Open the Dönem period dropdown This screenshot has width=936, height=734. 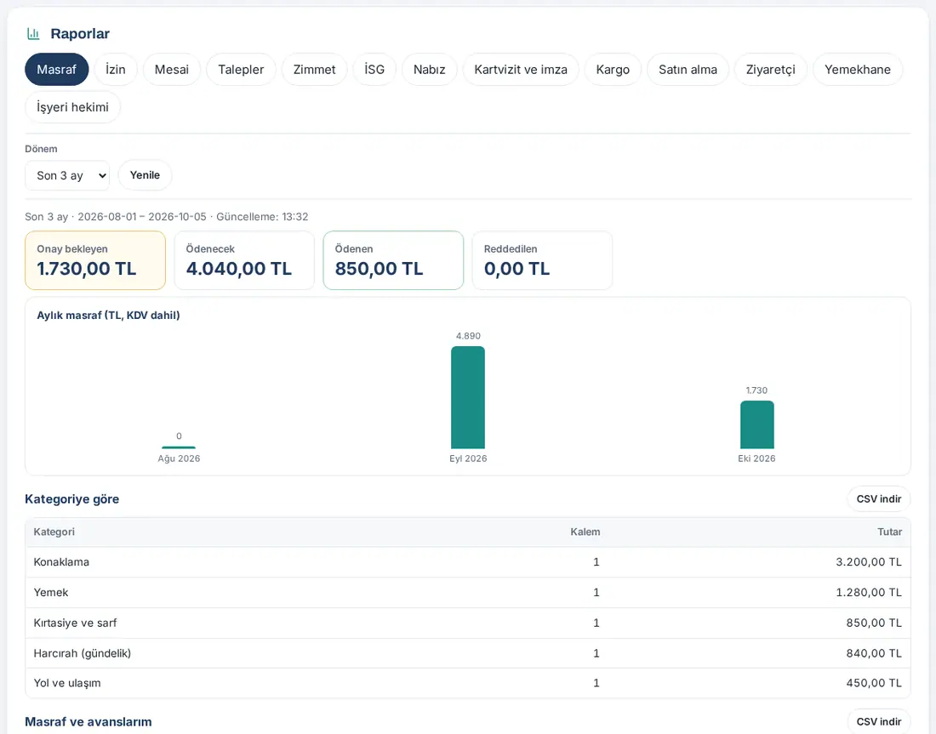[x=67, y=175]
